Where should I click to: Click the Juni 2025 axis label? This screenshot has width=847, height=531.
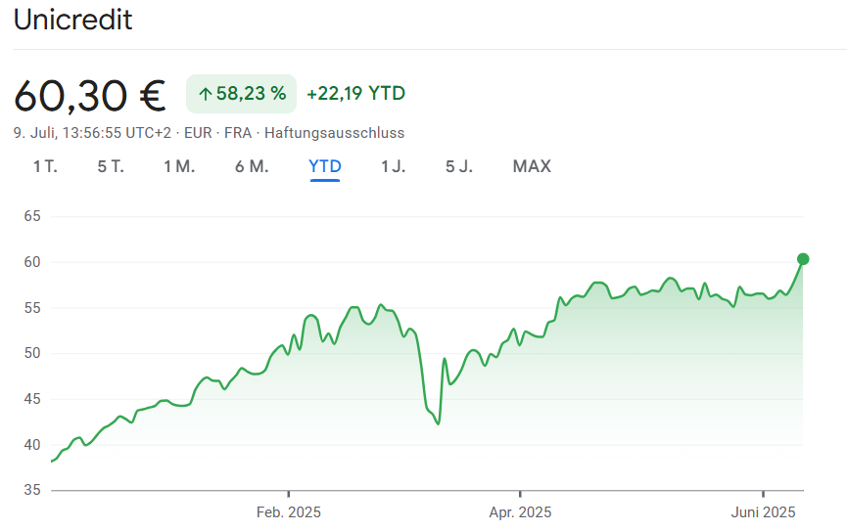click(x=763, y=512)
